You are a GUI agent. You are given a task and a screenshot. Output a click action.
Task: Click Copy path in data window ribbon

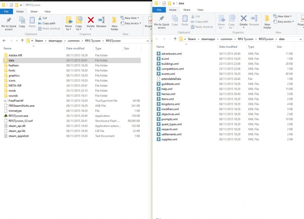tap(199, 22)
